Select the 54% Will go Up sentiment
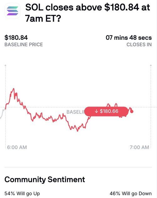This screenshot has width=157, height=198. [22, 193]
